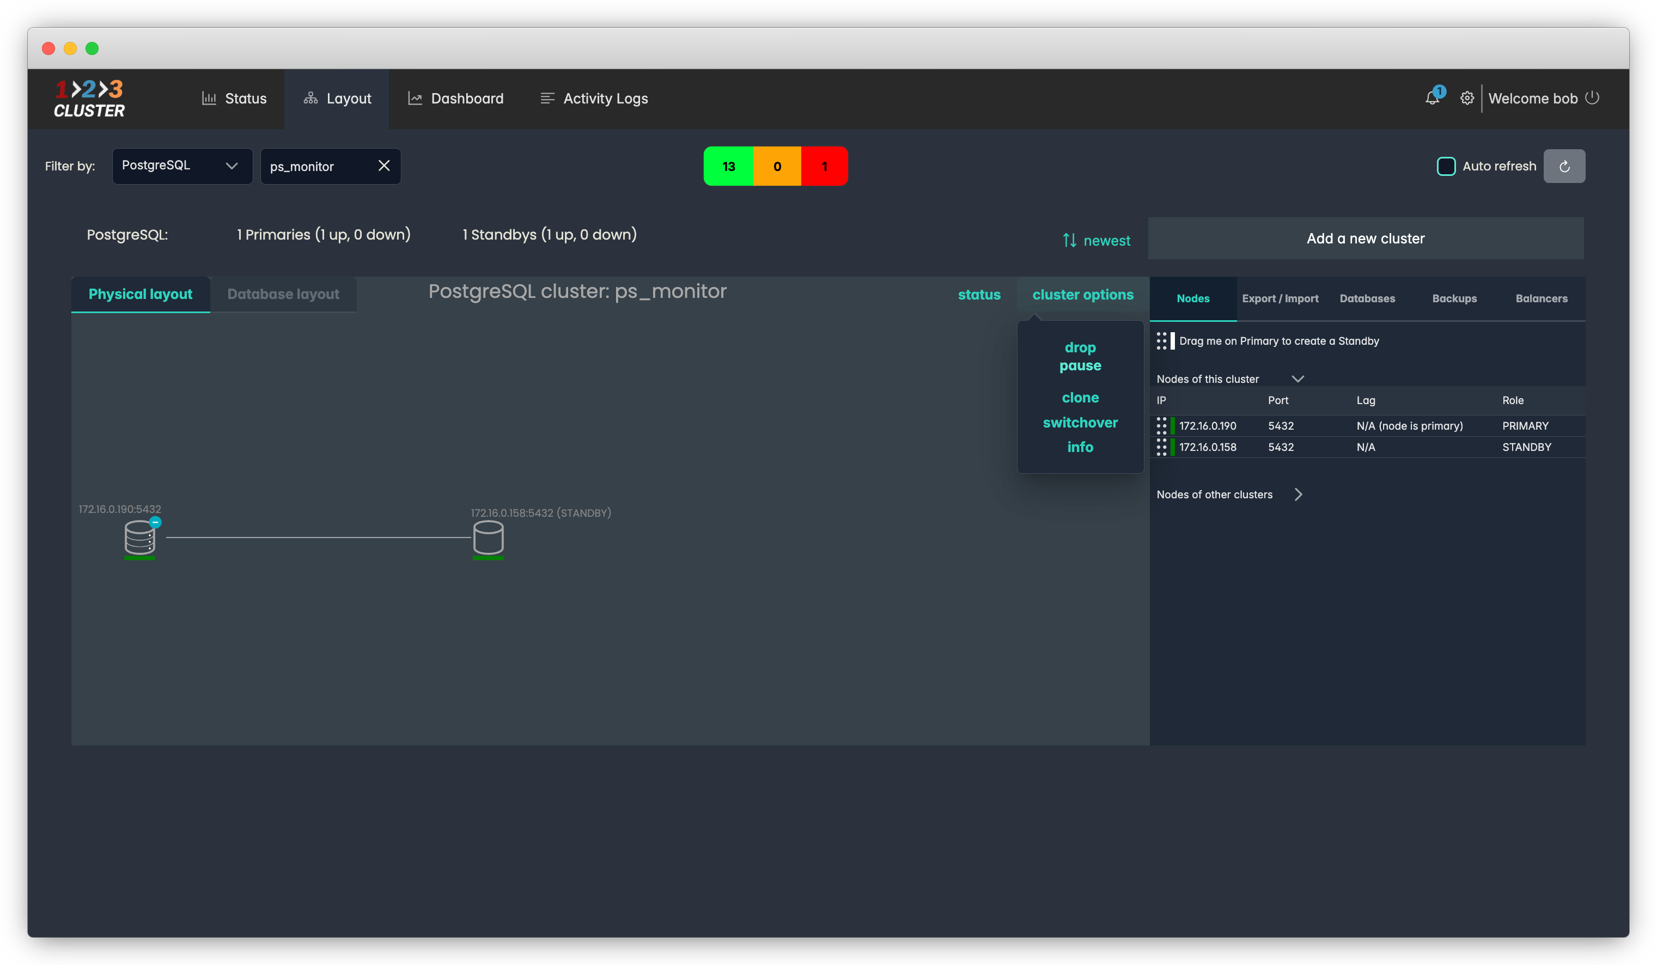Open the Backups tab
This screenshot has height=965, width=1657.
(x=1454, y=298)
